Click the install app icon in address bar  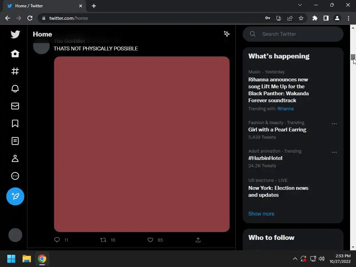tap(278, 18)
